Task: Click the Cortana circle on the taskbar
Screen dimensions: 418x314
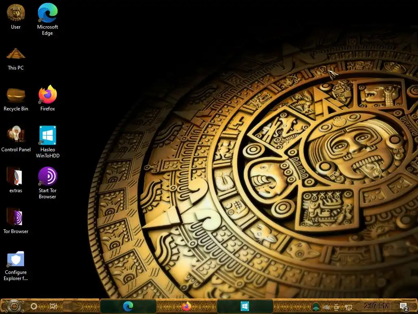Action: pyautogui.click(x=34, y=306)
